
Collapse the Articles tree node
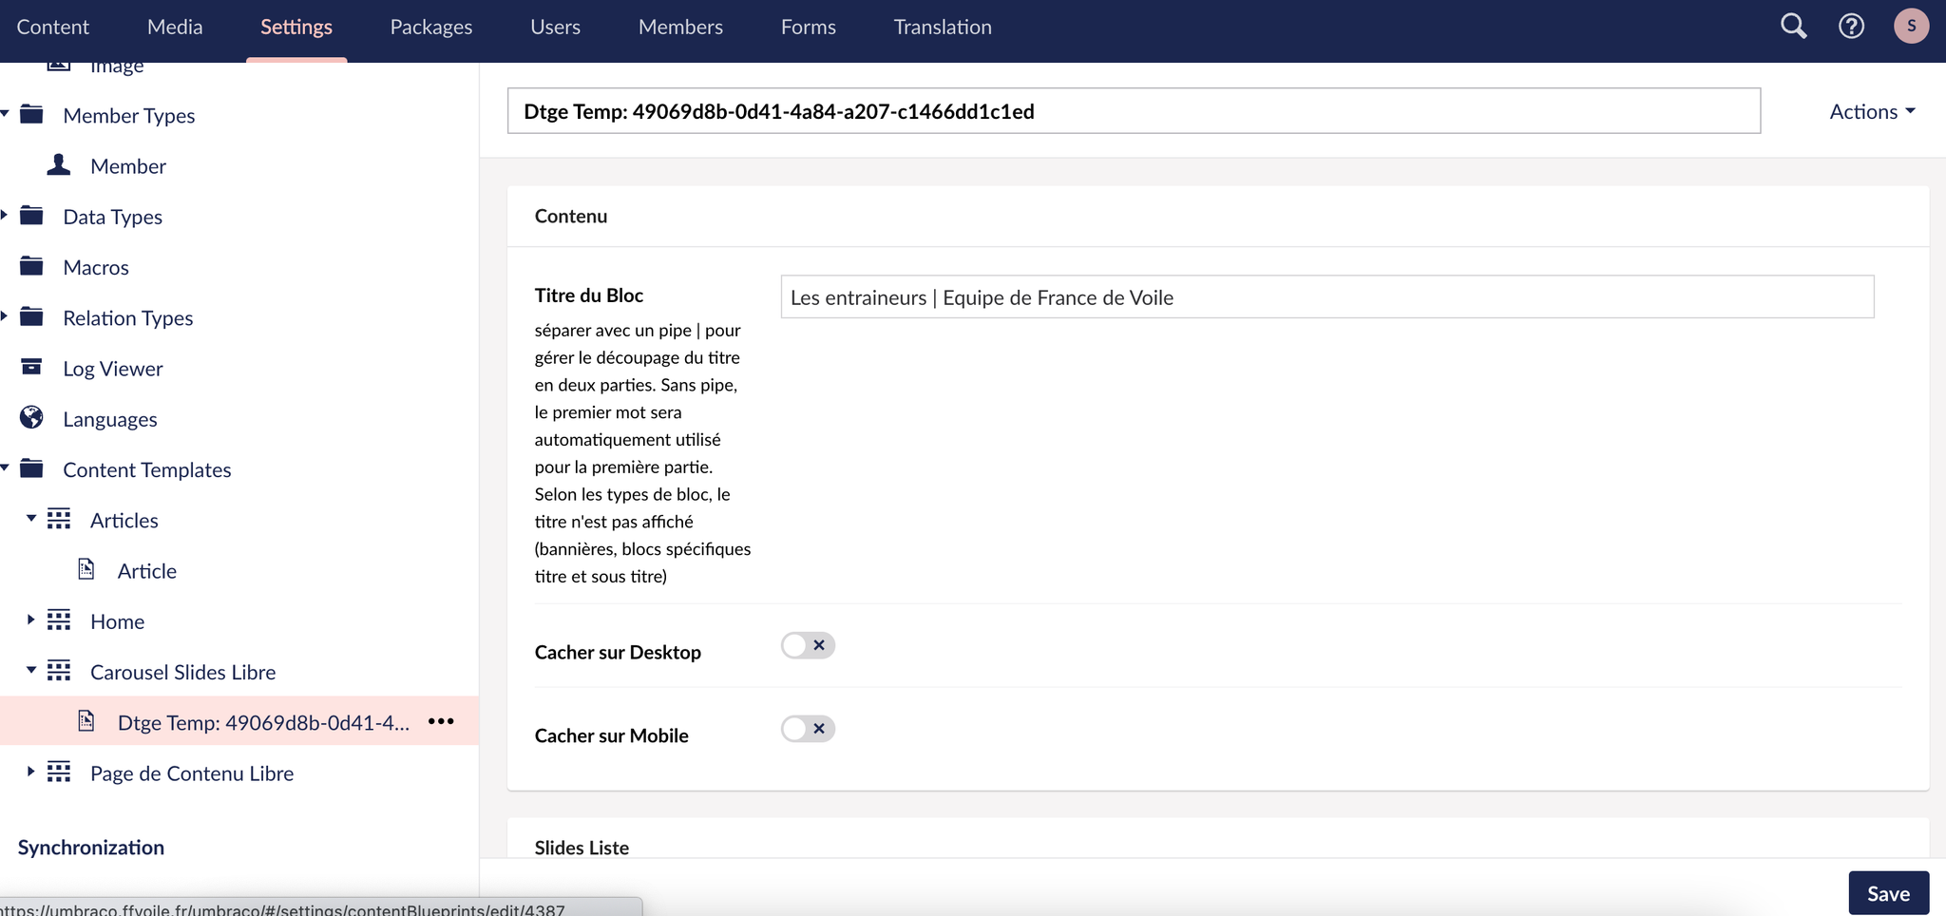coord(31,519)
